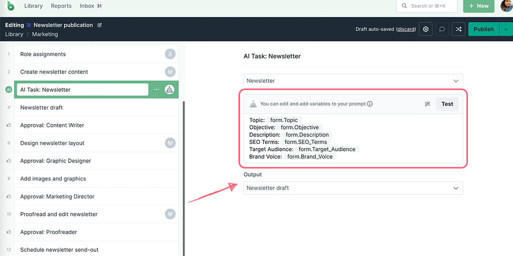Open the three-dot menu on AI Task step
Viewport: 513px width, 256px height.
157,89
